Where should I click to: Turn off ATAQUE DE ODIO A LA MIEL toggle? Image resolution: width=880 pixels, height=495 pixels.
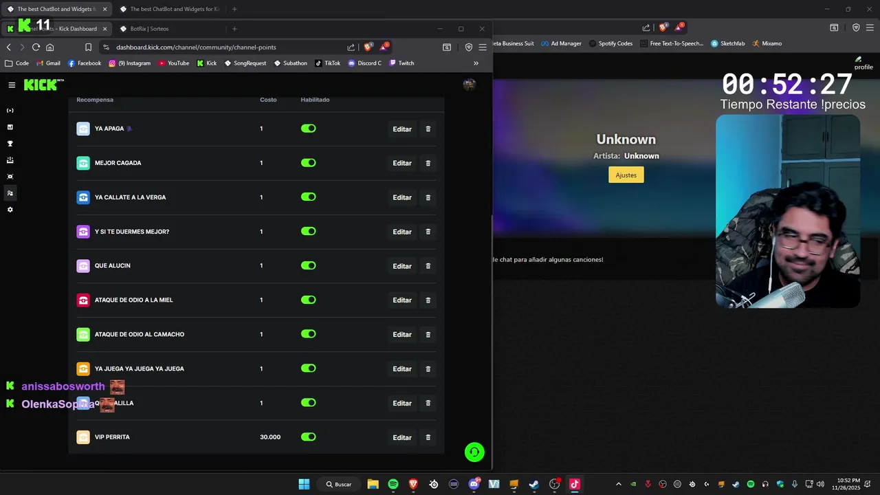click(x=309, y=300)
